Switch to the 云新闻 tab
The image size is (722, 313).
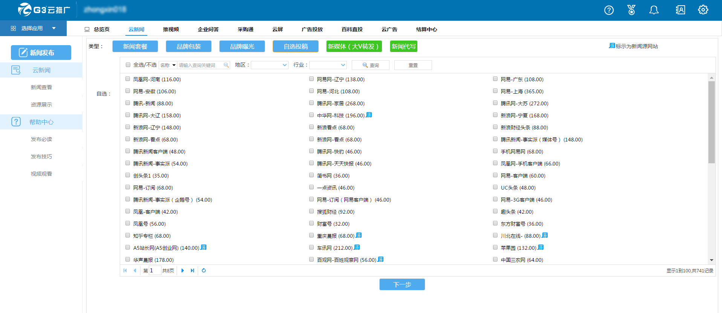pyautogui.click(x=136, y=29)
